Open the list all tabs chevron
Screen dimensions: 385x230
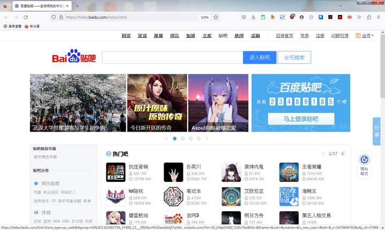pyautogui.click(x=340, y=6)
